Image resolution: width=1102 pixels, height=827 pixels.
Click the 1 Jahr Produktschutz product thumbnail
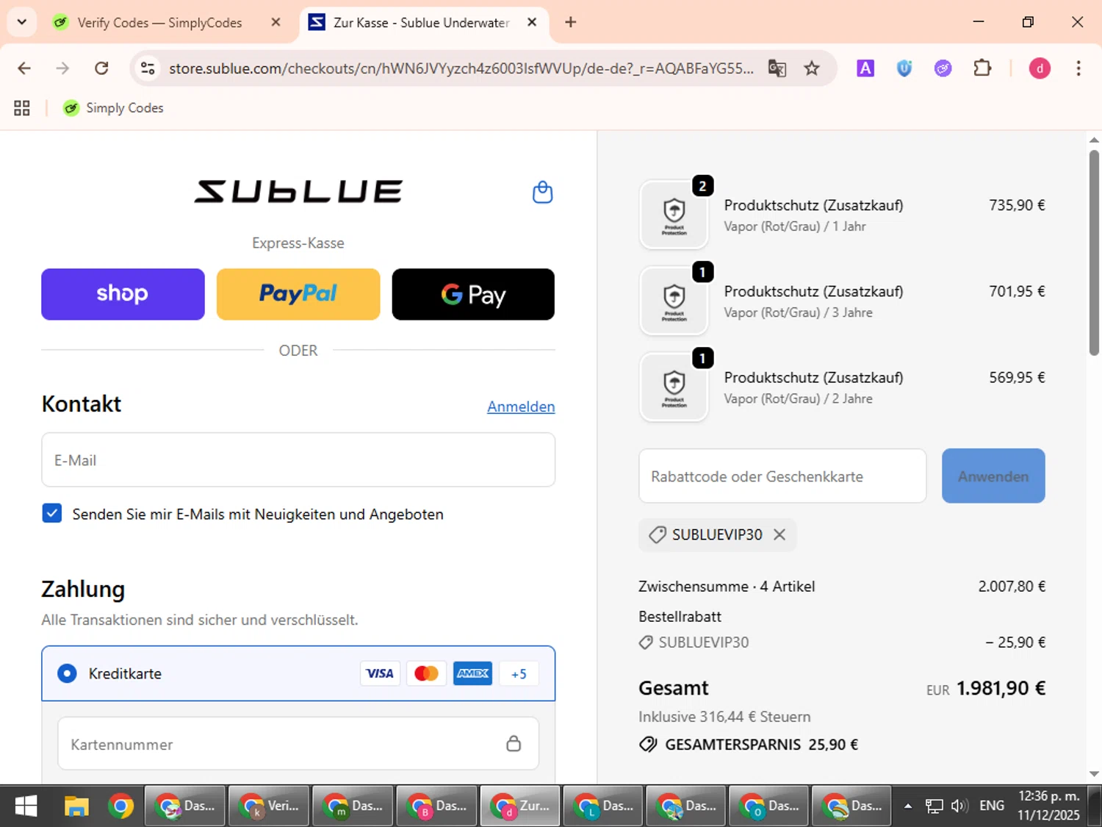pyautogui.click(x=674, y=215)
